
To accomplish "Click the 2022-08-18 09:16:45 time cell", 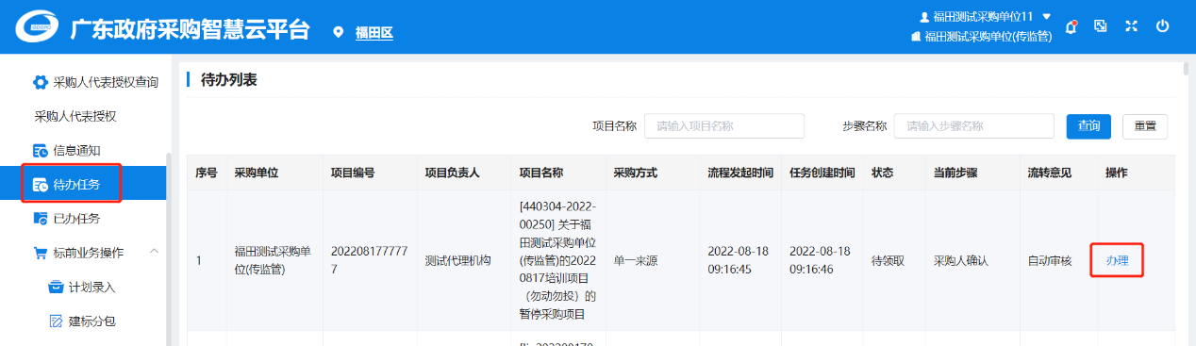I will click(741, 260).
